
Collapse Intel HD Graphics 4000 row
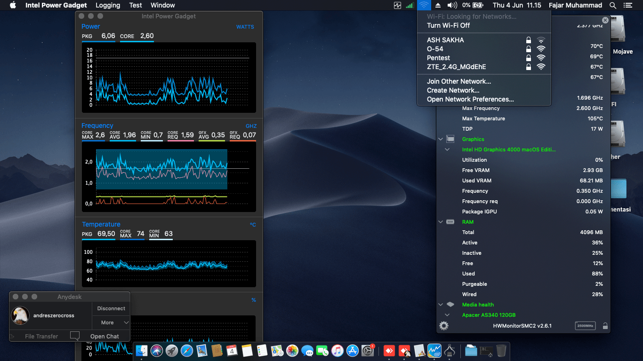[447, 149]
